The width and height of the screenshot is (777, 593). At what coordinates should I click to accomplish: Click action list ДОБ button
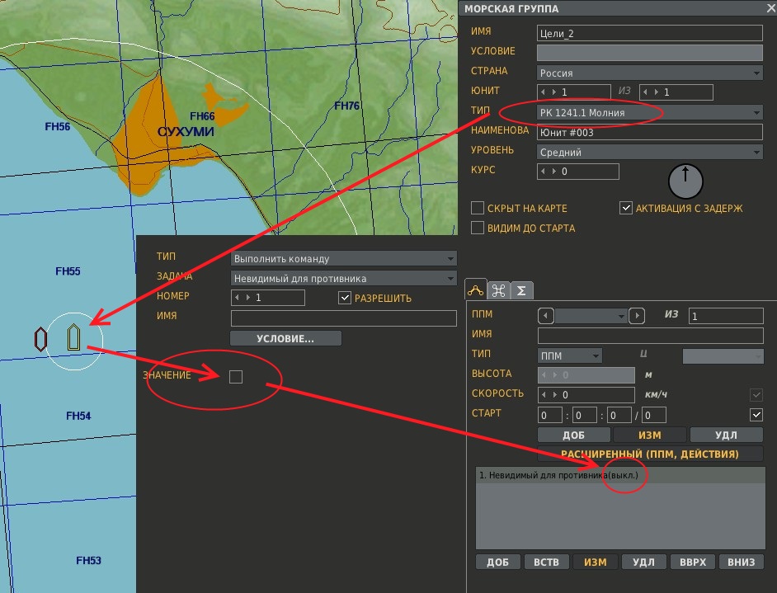point(498,562)
